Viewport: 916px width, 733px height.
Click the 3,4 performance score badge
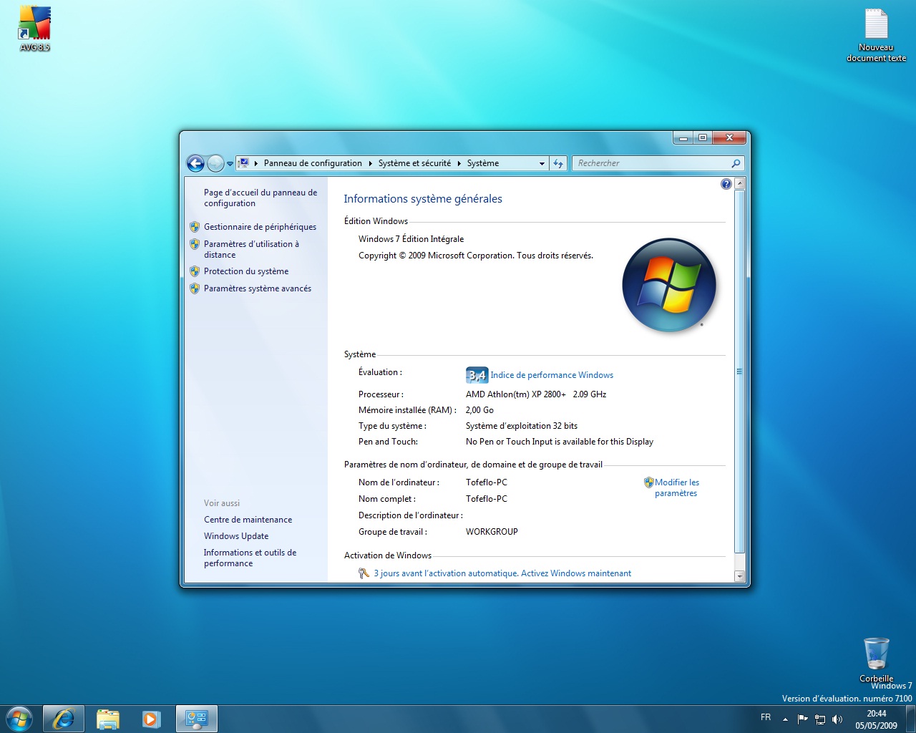coord(477,375)
